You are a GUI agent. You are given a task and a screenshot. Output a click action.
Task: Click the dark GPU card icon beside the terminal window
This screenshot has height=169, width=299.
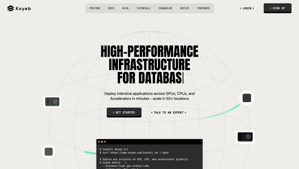[x=245, y=137]
